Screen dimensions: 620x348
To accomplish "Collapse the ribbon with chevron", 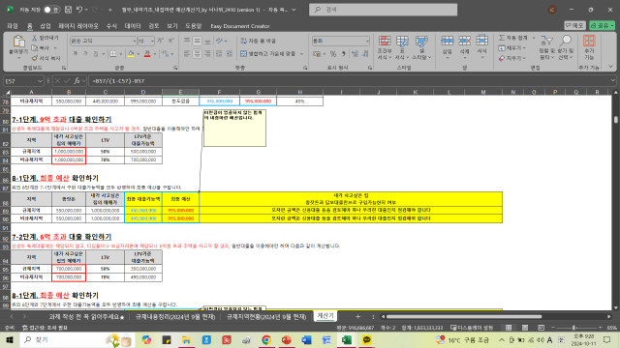I will pos(611,67).
